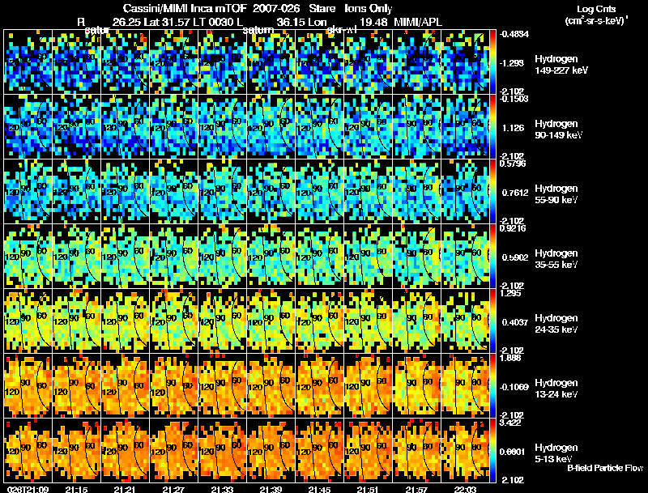Click the 'Hydrogen 149-227 keV' row label
Image resolution: width=648 pixels, height=493 pixels.
click(x=561, y=65)
